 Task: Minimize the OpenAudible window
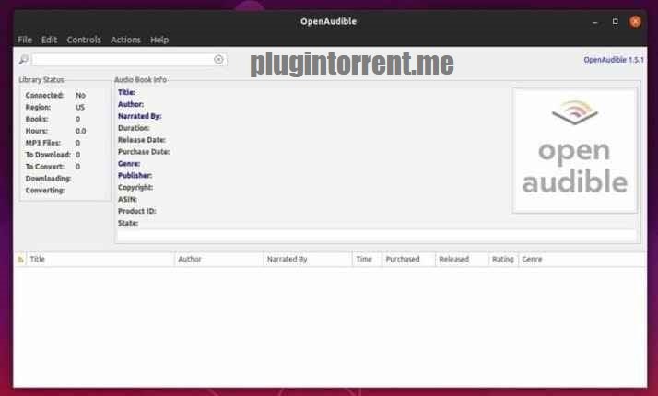pyautogui.click(x=595, y=22)
